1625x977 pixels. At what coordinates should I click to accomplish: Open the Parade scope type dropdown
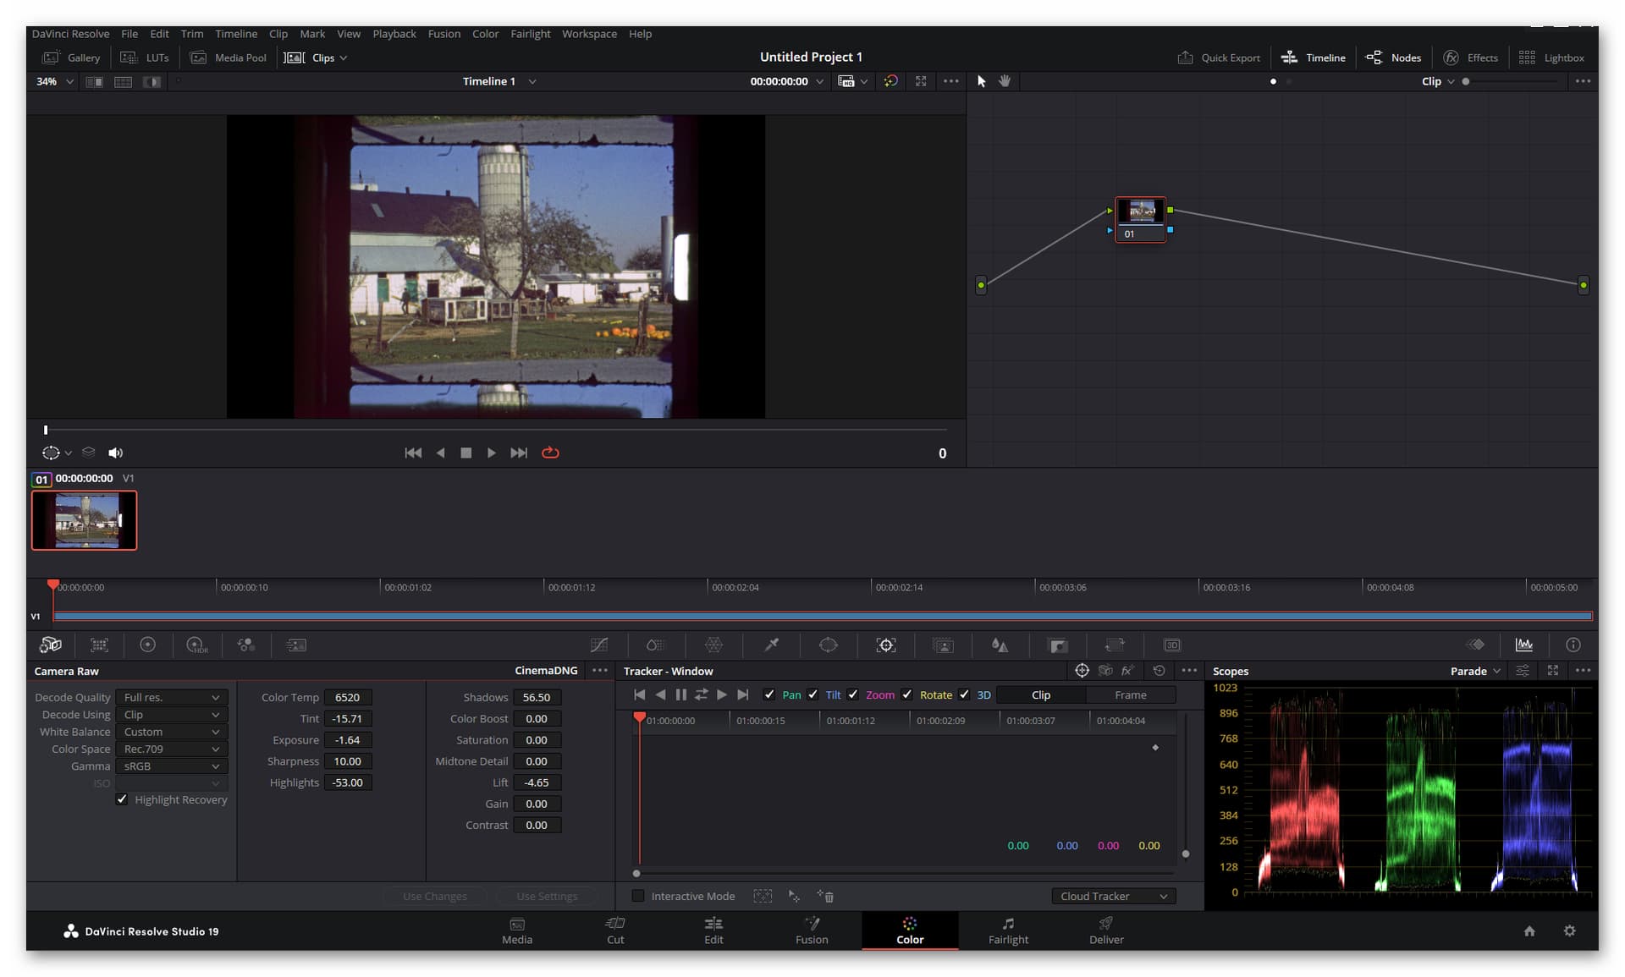pos(1475,671)
